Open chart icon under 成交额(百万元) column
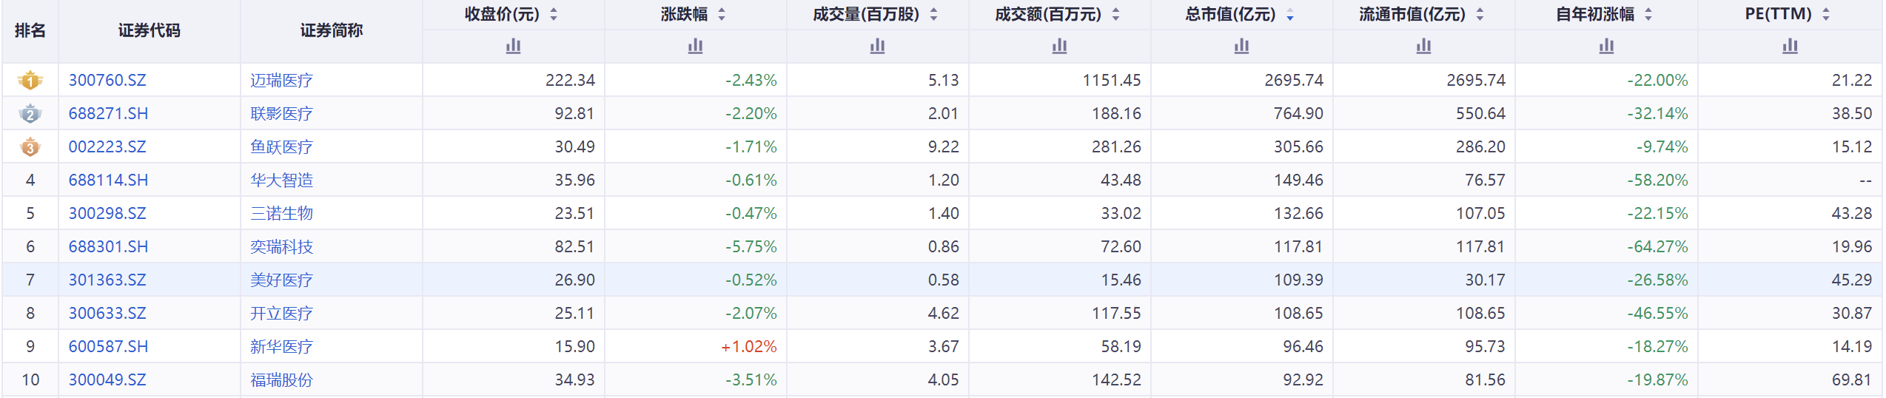 point(1059,46)
